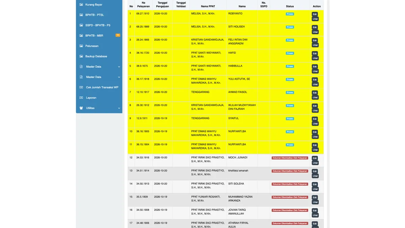Edit the MUHAMMAD YAZAN ARKANZA row
Viewport: 405px width, 228px height.
(315, 198)
